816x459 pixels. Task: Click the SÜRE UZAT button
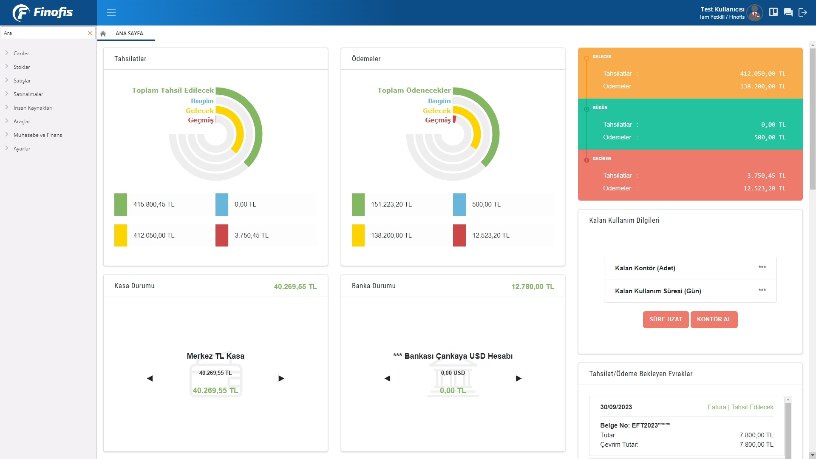[x=666, y=319]
